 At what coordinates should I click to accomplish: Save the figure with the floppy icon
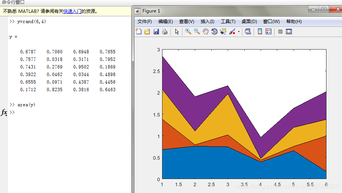156,32
